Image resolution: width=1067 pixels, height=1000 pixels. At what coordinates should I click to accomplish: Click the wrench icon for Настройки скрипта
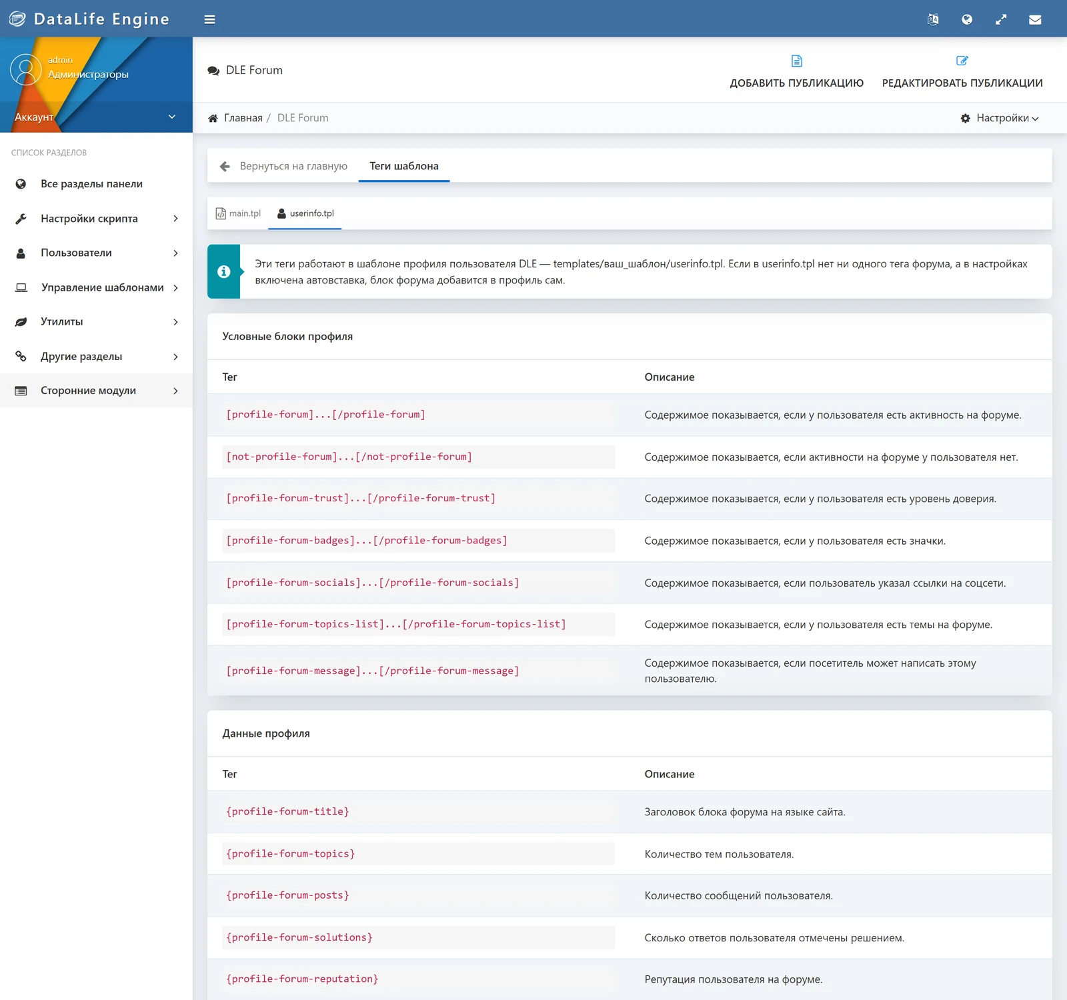click(x=21, y=219)
